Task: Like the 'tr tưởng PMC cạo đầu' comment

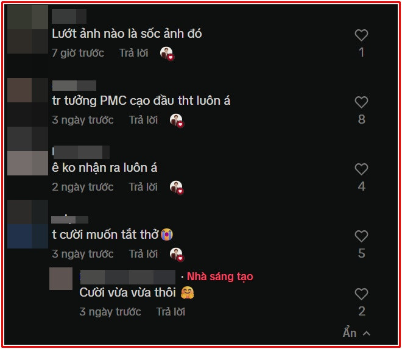Action: click(x=361, y=102)
